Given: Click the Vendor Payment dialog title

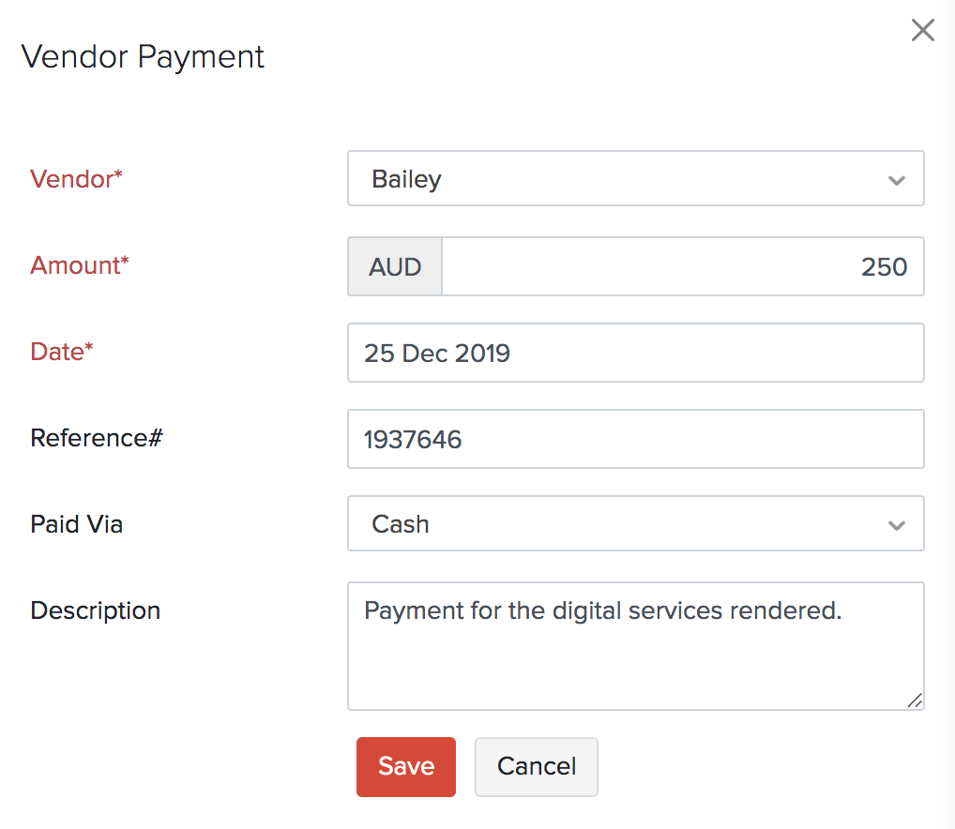Looking at the screenshot, I should [143, 56].
